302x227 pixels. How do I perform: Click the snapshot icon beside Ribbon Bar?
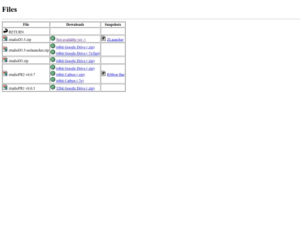click(x=103, y=73)
